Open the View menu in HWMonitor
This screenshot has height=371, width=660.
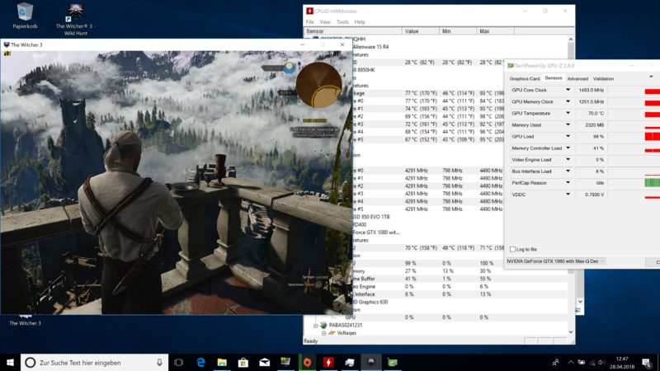[325, 22]
